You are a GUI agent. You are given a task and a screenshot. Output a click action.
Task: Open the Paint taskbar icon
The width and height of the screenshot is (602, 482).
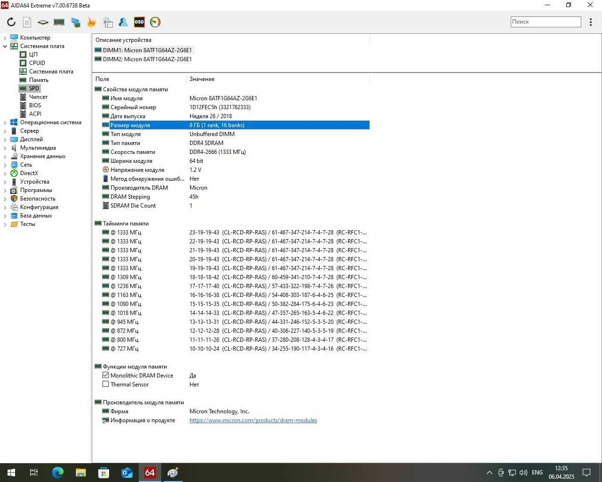[173, 473]
